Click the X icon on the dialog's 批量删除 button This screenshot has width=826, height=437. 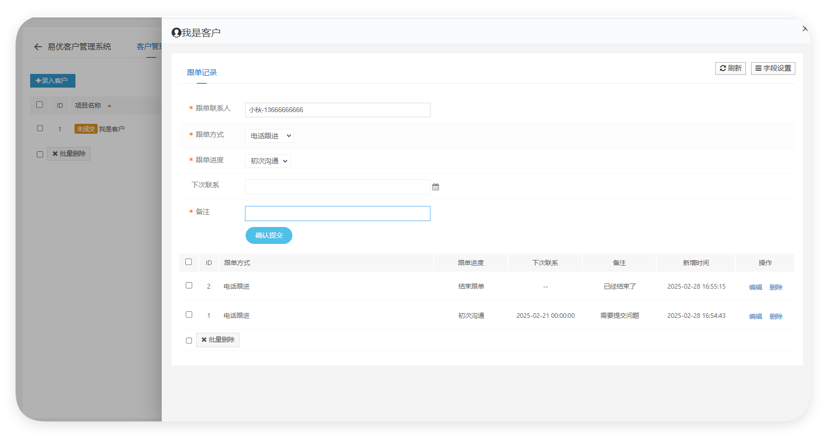(x=204, y=340)
